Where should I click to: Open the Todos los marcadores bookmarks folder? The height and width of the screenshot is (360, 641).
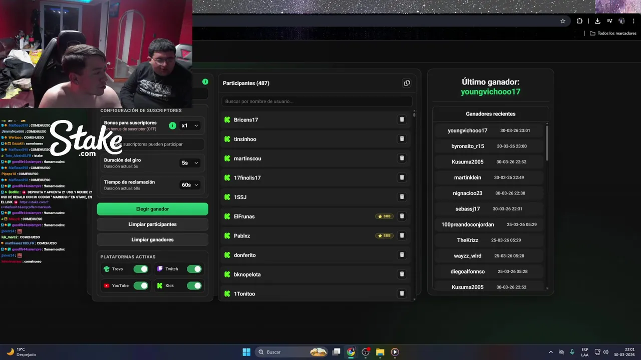(x=613, y=33)
